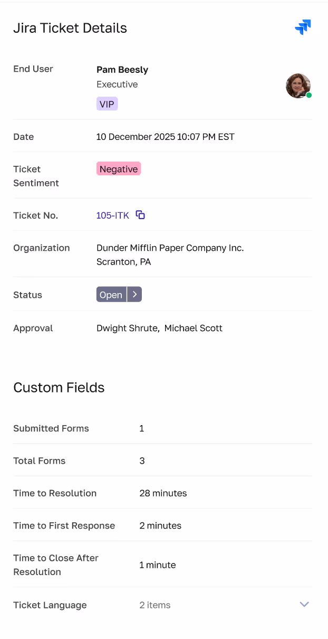
Task: Click approver Dwight Shrute
Action: click(x=127, y=328)
